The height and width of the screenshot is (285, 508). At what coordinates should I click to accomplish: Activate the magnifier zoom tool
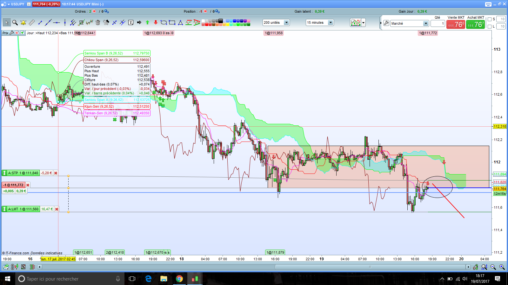pyautogui.click(x=15, y=22)
